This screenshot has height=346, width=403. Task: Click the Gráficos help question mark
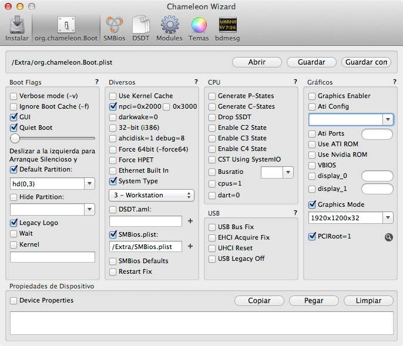click(x=394, y=82)
